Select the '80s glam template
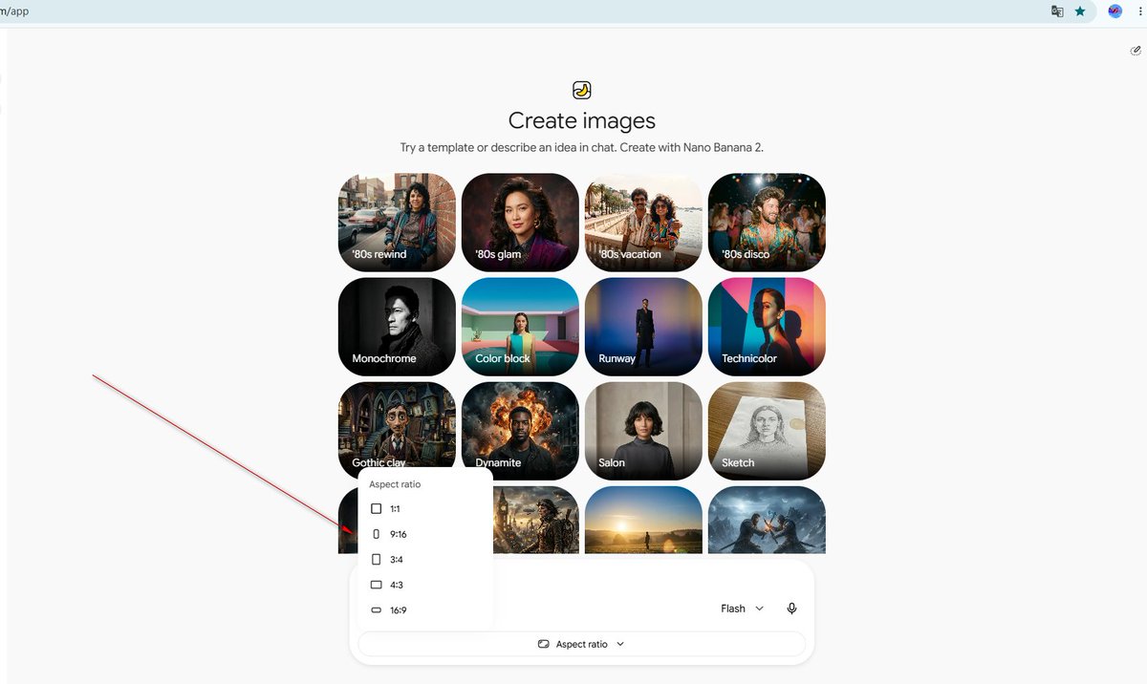The height and width of the screenshot is (684, 1147). [x=520, y=223]
